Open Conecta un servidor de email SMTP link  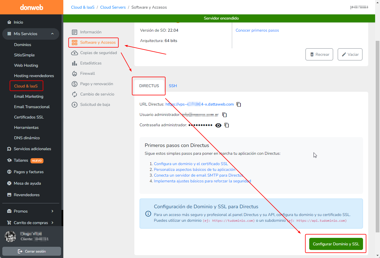[198, 175]
